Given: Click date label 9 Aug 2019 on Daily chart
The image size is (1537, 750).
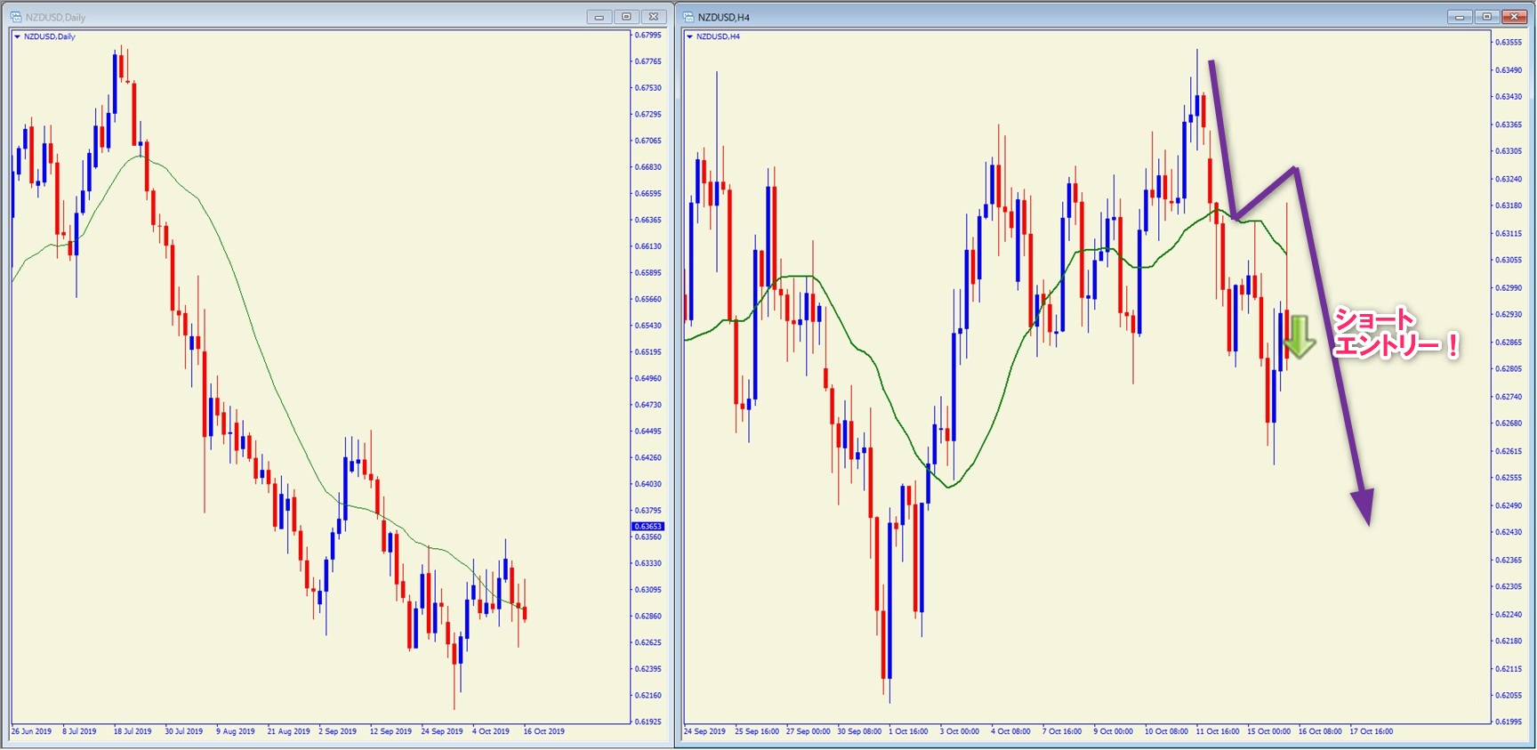Looking at the screenshot, I should tap(236, 731).
